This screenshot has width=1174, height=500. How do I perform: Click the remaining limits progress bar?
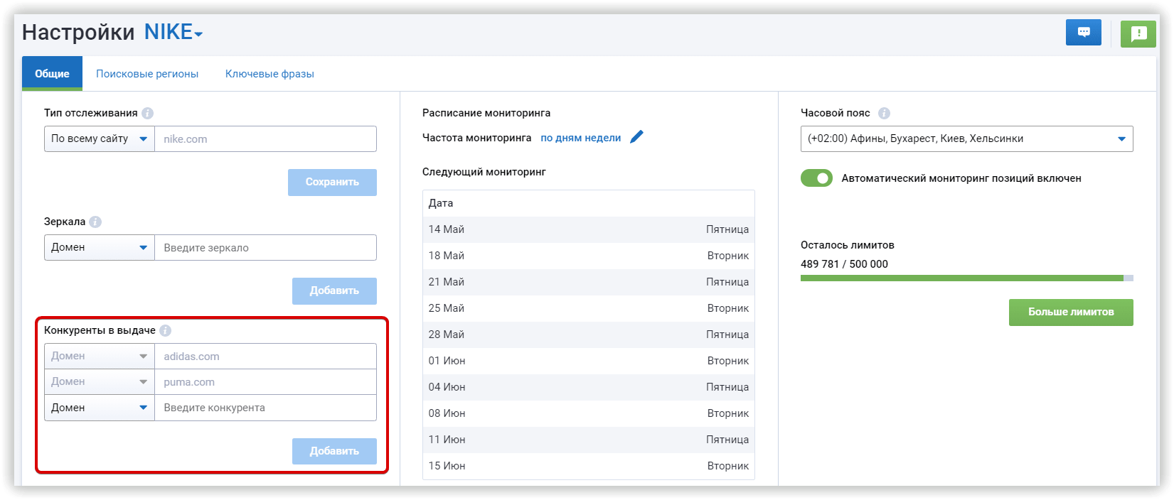pos(966,278)
